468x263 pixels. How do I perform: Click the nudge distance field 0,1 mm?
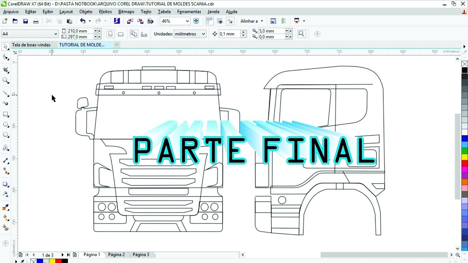[229, 34]
